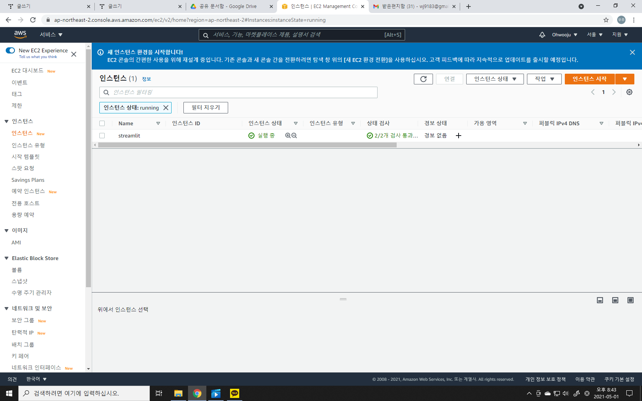Open Chrome from the taskbar
Viewport: 642px width, 401px height.
197,393
